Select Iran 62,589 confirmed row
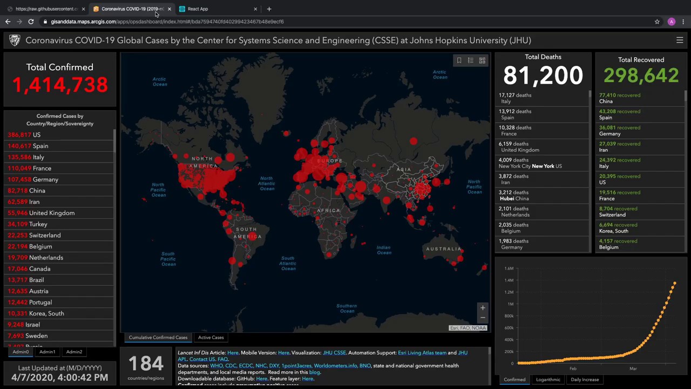Image resolution: width=691 pixels, height=389 pixels. (x=59, y=202)
